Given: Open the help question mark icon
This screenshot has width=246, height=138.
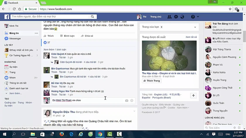Looking at the screenshot, I should pos(193,17).
